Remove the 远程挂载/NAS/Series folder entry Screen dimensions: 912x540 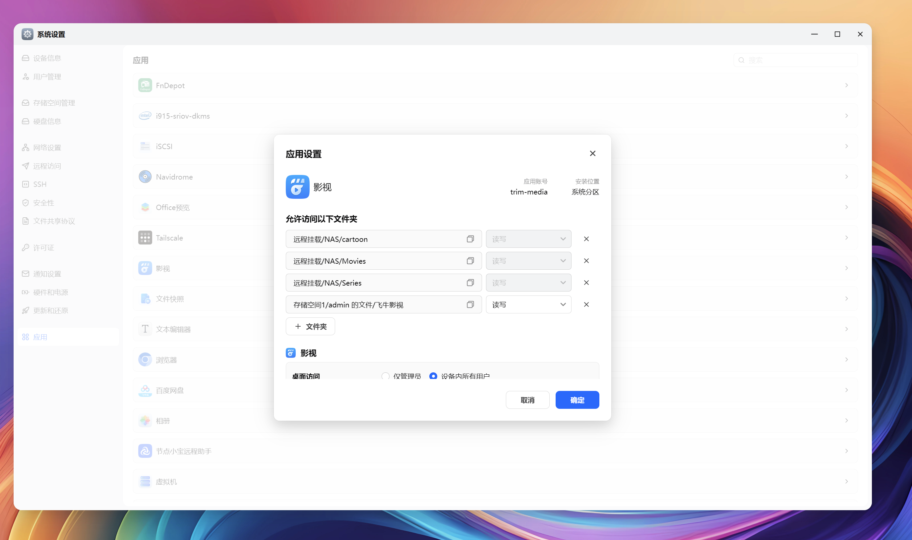(x=586, y=283)
